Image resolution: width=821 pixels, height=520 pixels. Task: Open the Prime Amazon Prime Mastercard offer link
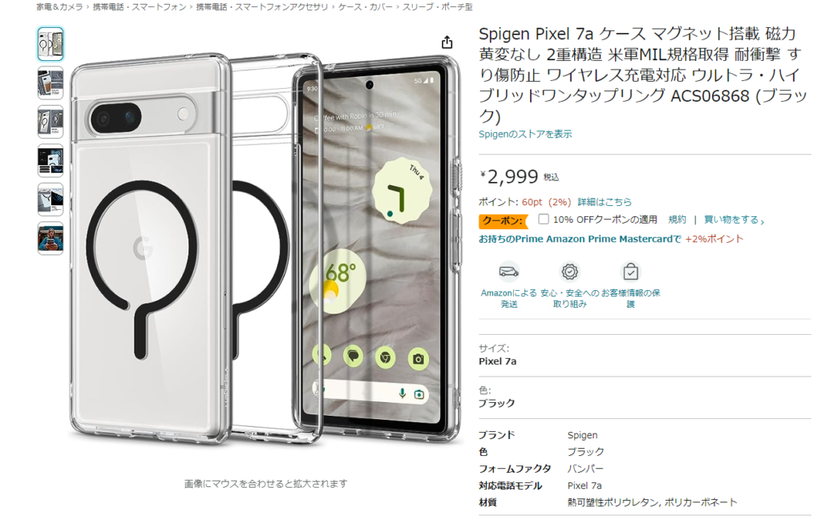(580, 239)
